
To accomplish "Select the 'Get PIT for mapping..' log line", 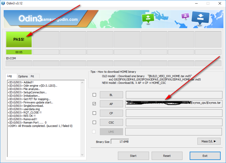I will [29, 99].
